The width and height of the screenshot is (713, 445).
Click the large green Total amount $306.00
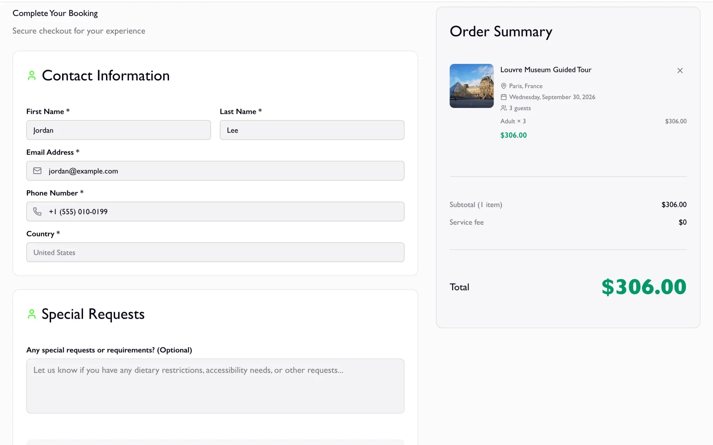click(644, 287)
